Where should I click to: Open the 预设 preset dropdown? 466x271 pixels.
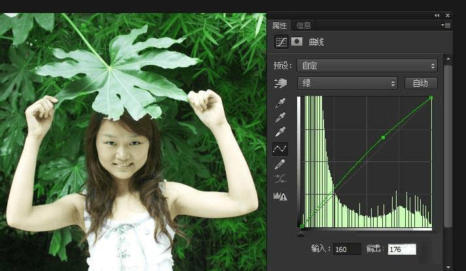367,65
